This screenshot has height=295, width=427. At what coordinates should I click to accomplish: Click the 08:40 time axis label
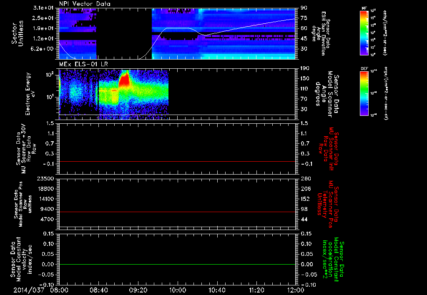[x=98, y=290]
